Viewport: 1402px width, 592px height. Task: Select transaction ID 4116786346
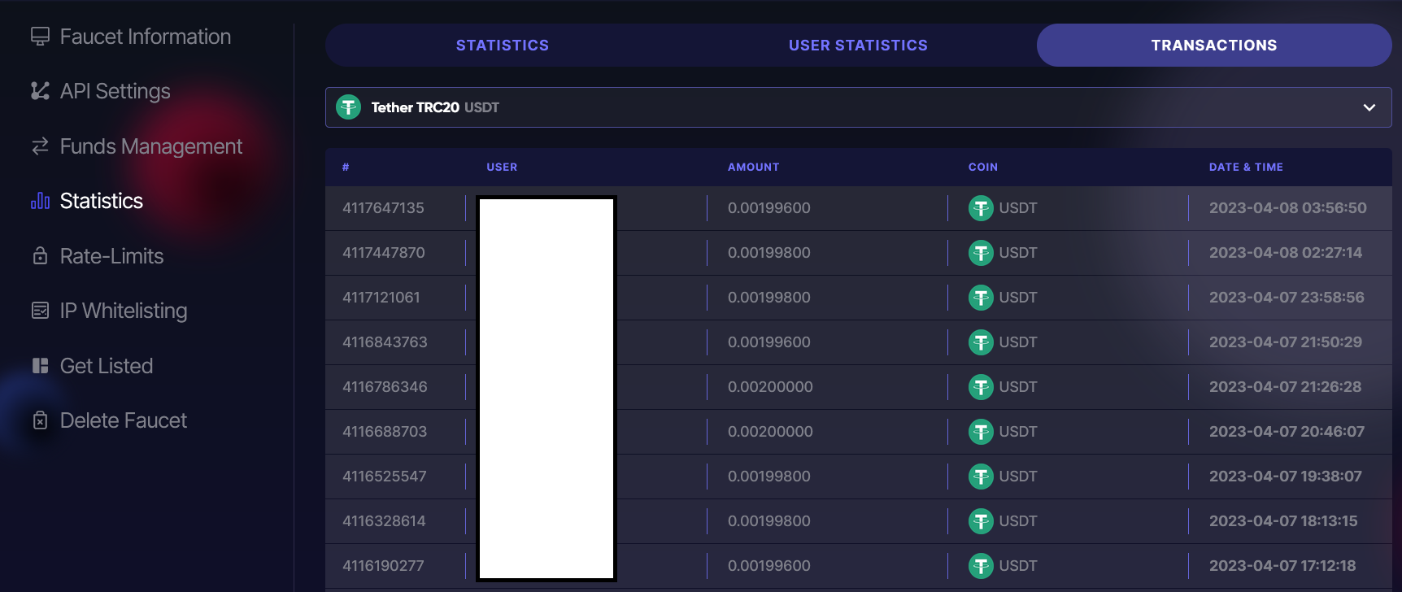385,387
